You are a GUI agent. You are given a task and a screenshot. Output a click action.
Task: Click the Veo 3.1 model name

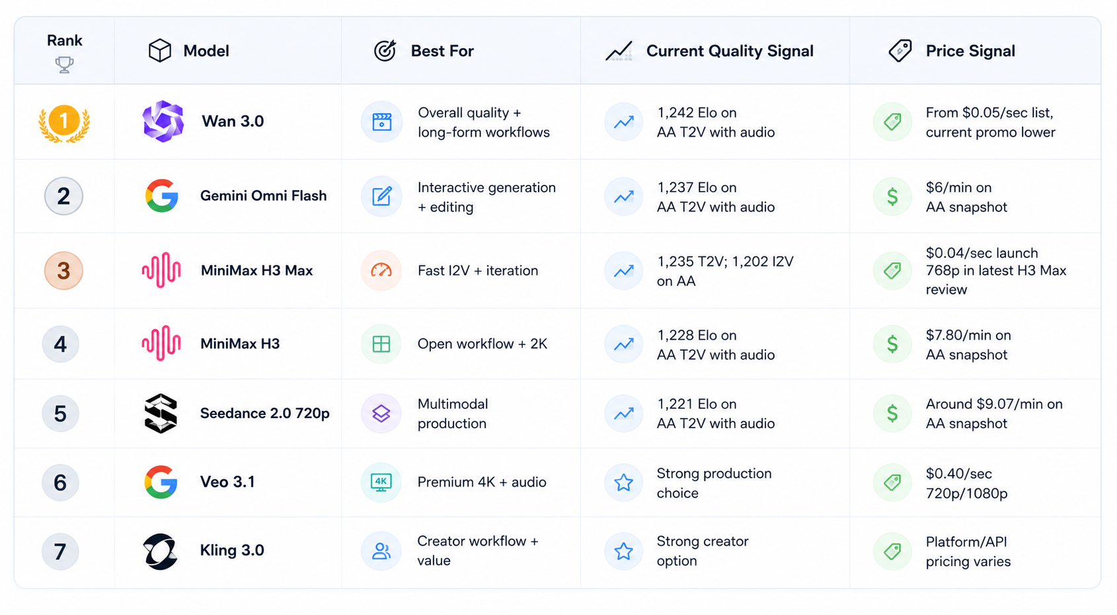[x=227, y=482]
